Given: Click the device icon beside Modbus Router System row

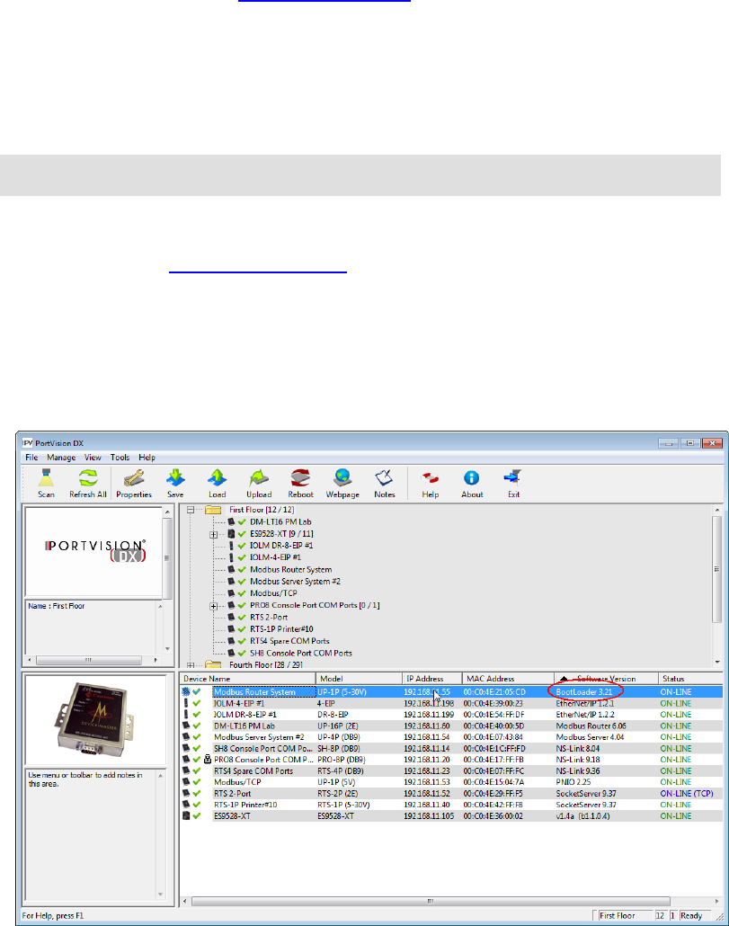Looking at the screenshot, I should [x=187, y=691].
